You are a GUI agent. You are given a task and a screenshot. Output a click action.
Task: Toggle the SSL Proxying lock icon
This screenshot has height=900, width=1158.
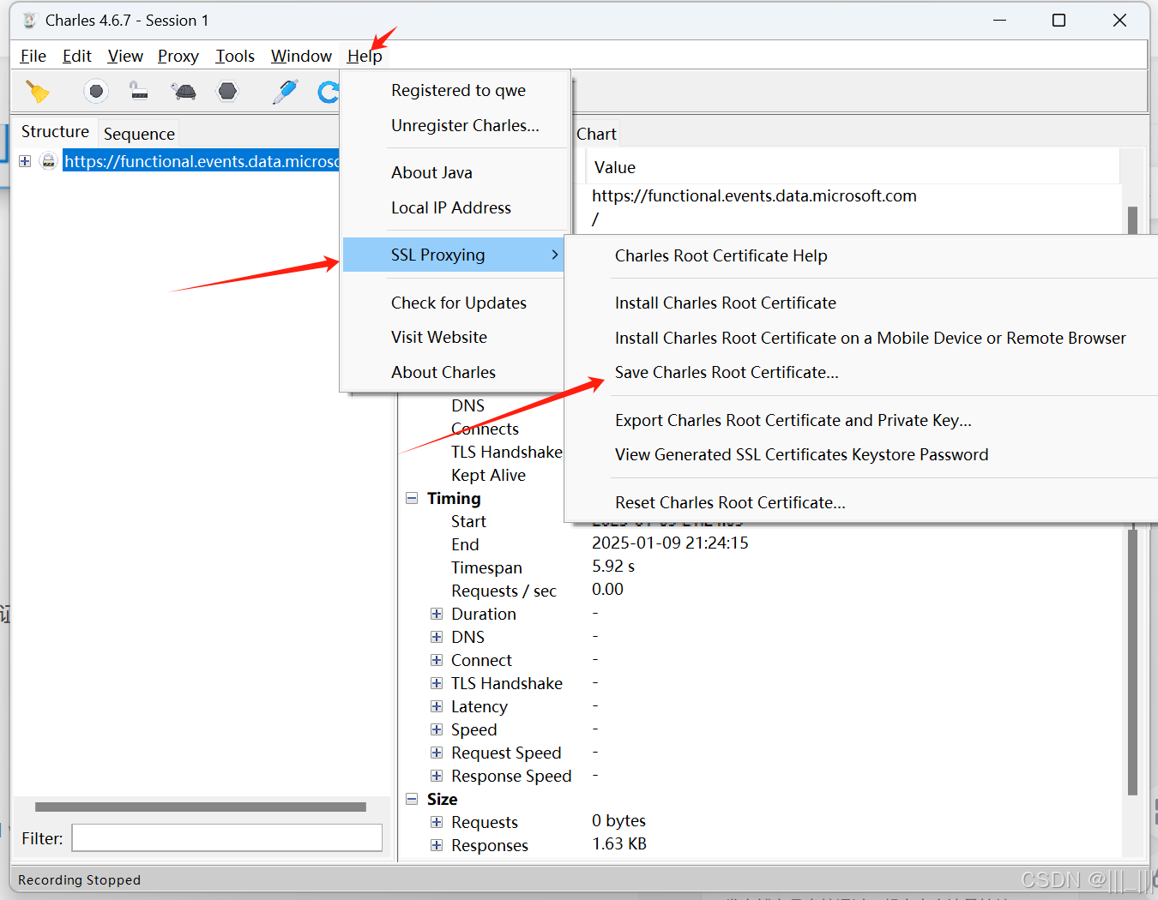click(x=139, y=91)
